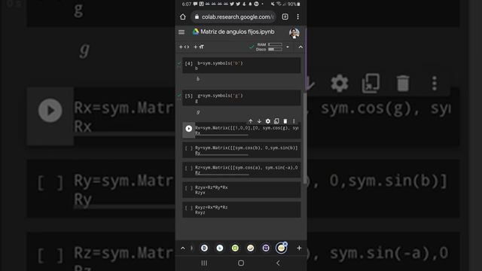Add a new code cell
This screenshot has height=271, width=482.
coord(184,47)
